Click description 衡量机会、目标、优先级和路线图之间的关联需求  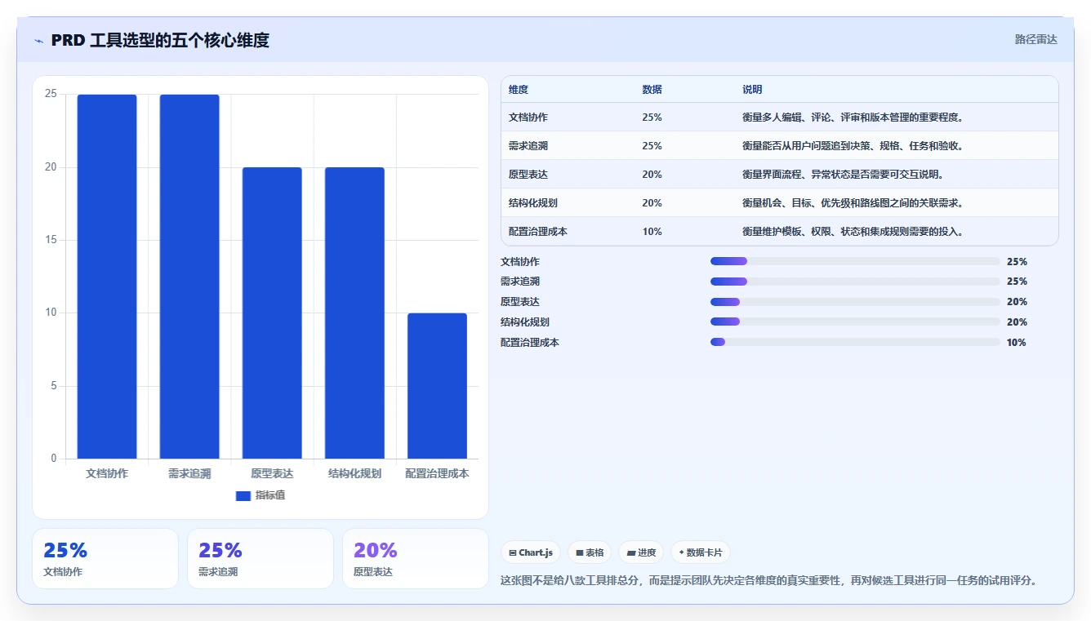[x=853, y=203]
